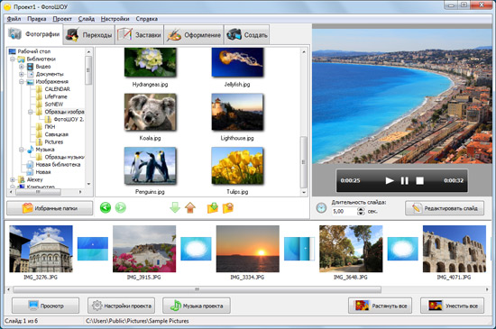This screenshot has width=496, height=329.
Task: Click the Уместить все button
Action: (453, 306)
